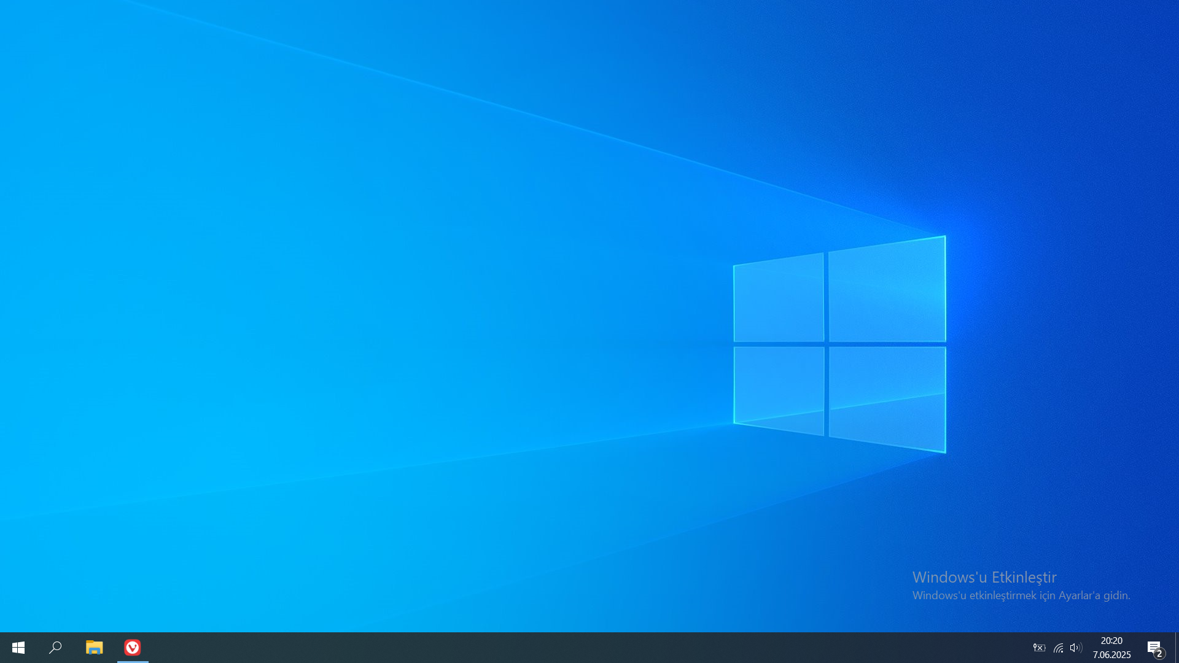Open the Windows Start menu
The height and width of the screenshot is (663, 1179).
pyautogui.click(x=18, y=648)
